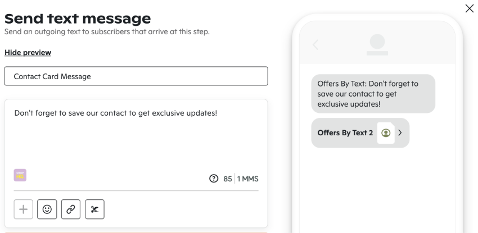This screenshot has height=233, width=478.
Task: Open the emoji picker button
Action: (x=47, y=209)
